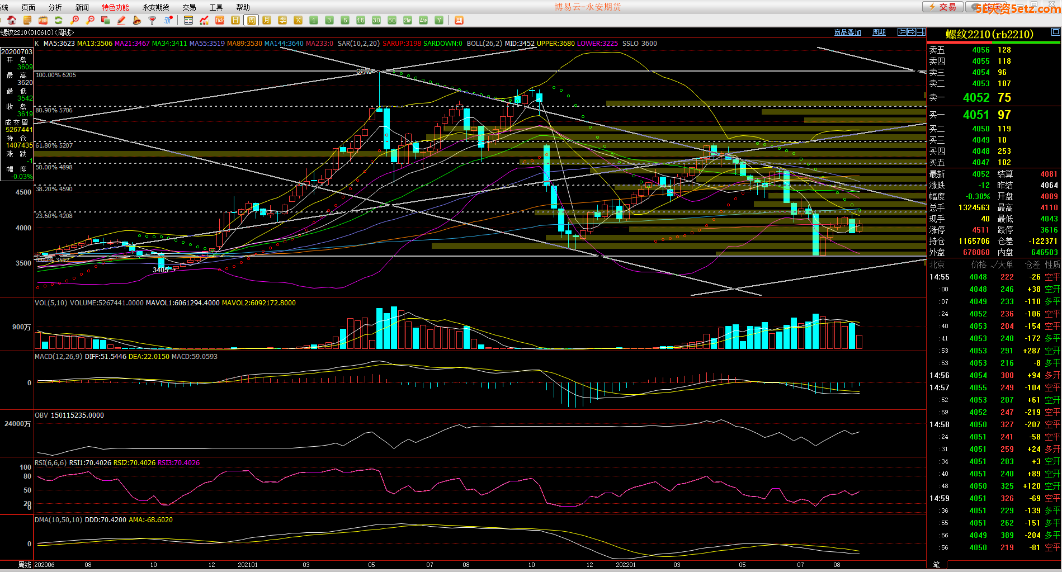The width and height of the screenshot is (1062, 572).
Task: Click the overlapping windows icon
Action: [106, 20]
